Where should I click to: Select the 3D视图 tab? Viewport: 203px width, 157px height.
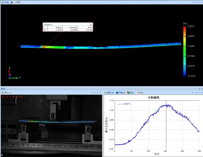click(x=16, y=2)
